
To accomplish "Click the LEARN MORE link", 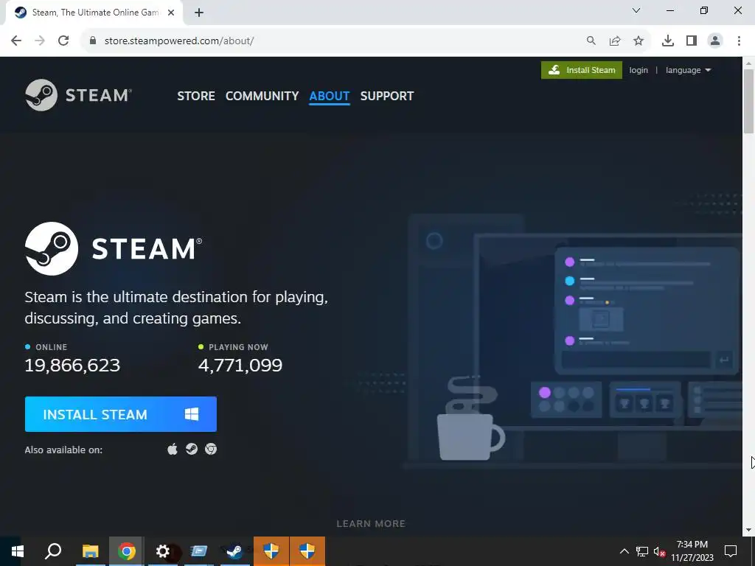I will pos(371,524).
